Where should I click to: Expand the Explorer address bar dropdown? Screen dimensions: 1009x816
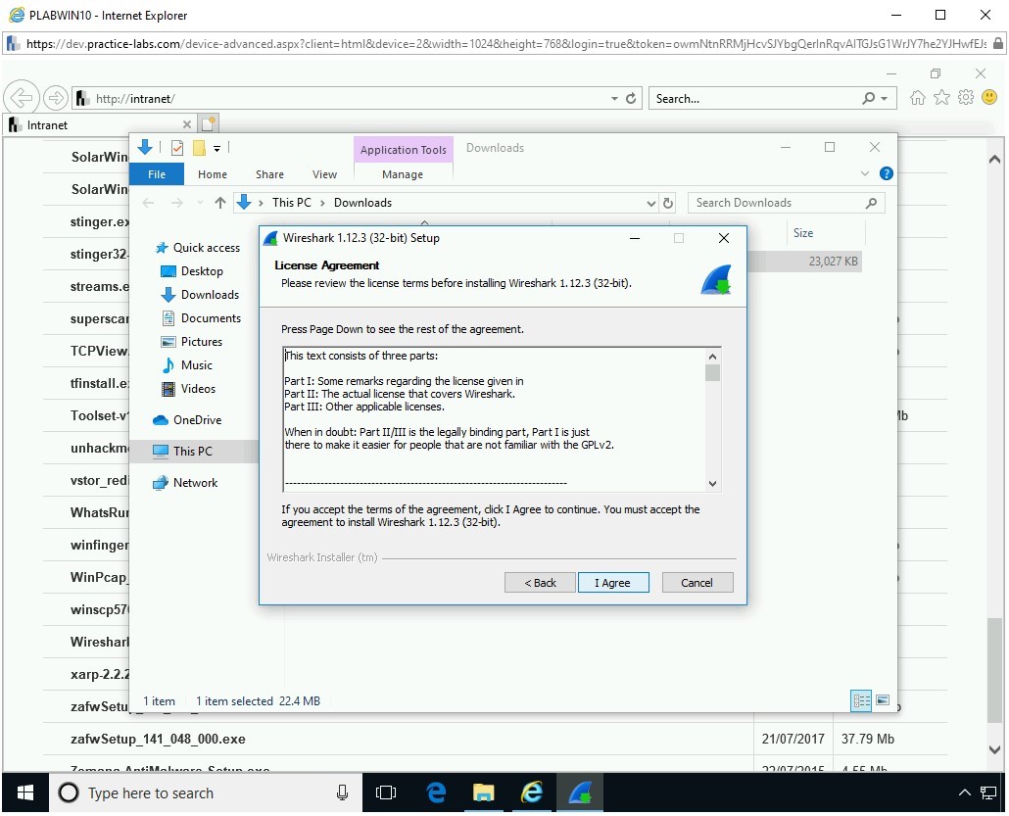[x=651, y=203]
